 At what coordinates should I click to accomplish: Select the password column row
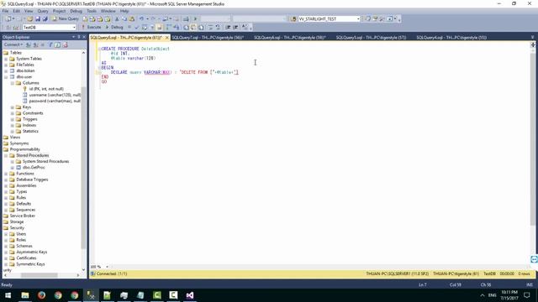(x=51, y=101)
